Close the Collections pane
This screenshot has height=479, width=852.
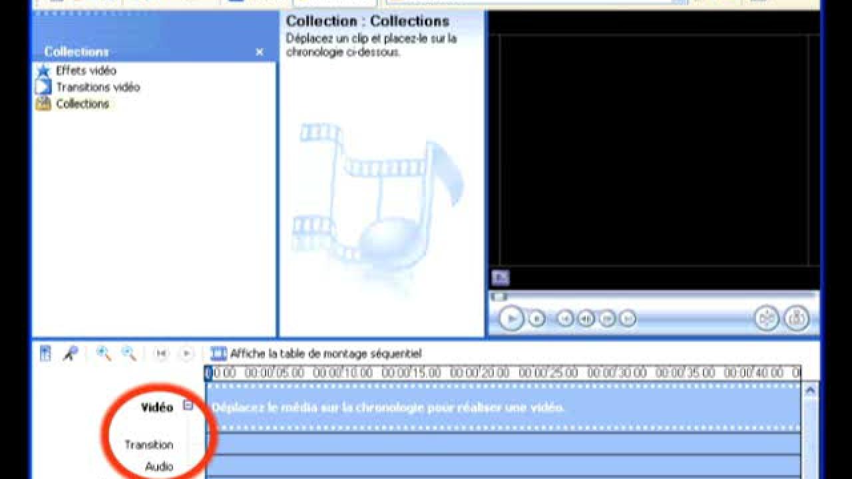click(x=260, y=52)
